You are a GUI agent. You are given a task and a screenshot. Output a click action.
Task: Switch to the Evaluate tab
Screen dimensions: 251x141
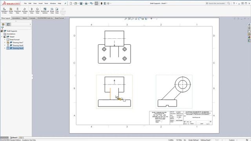(32, 18)
